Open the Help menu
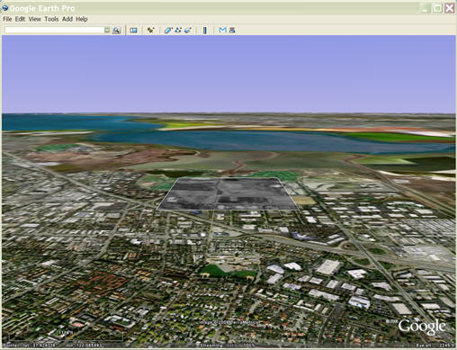 (82, 19)
